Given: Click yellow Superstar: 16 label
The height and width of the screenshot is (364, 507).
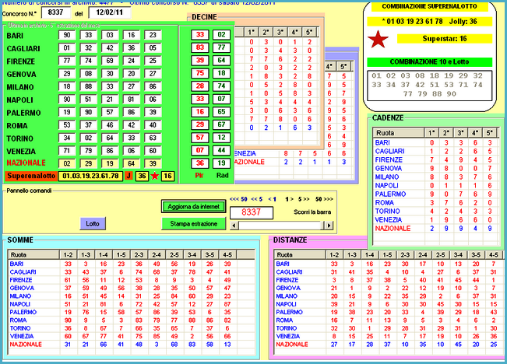Looking at the screenshot, I should [x=445, y=39].
